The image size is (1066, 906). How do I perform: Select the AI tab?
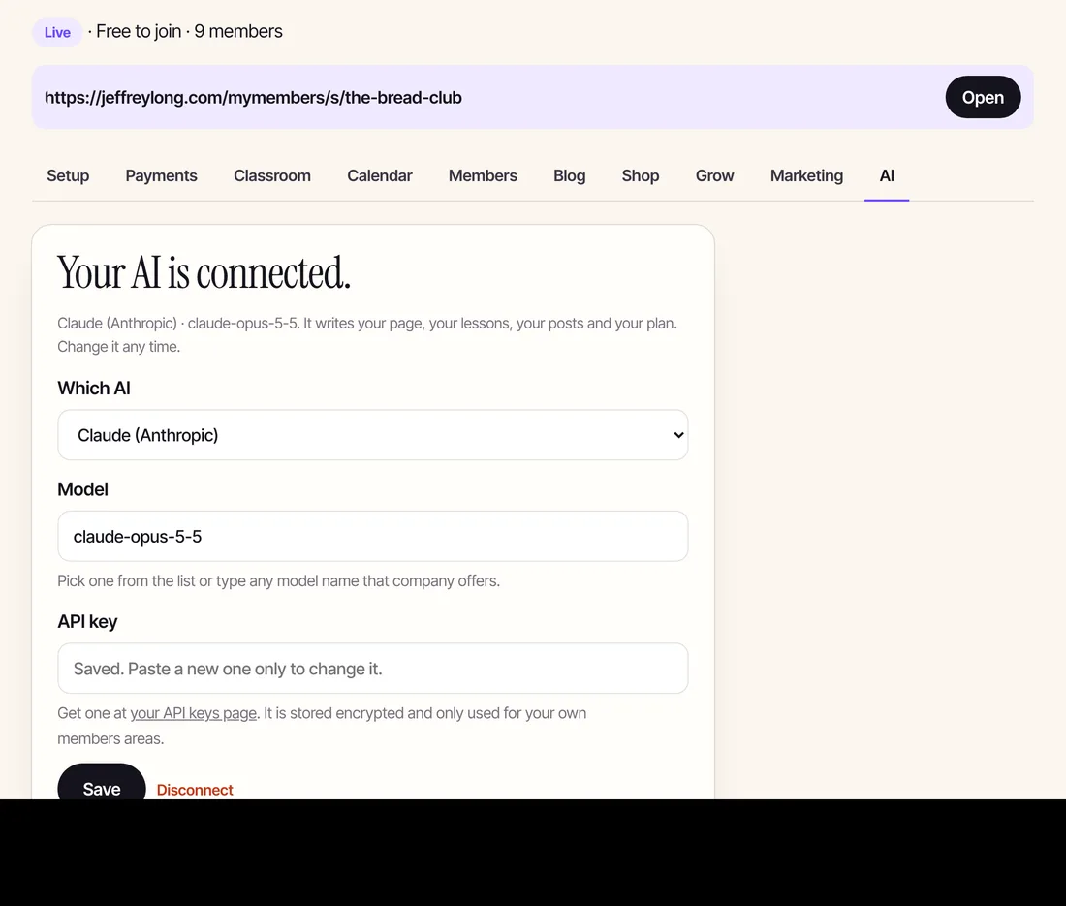pyautogui.click(x=887, y=175)
